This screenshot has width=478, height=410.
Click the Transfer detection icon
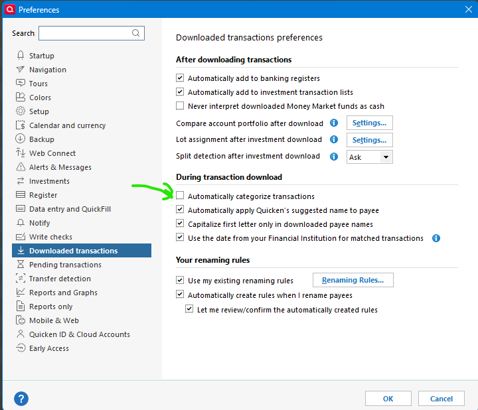tap(21, 279)
